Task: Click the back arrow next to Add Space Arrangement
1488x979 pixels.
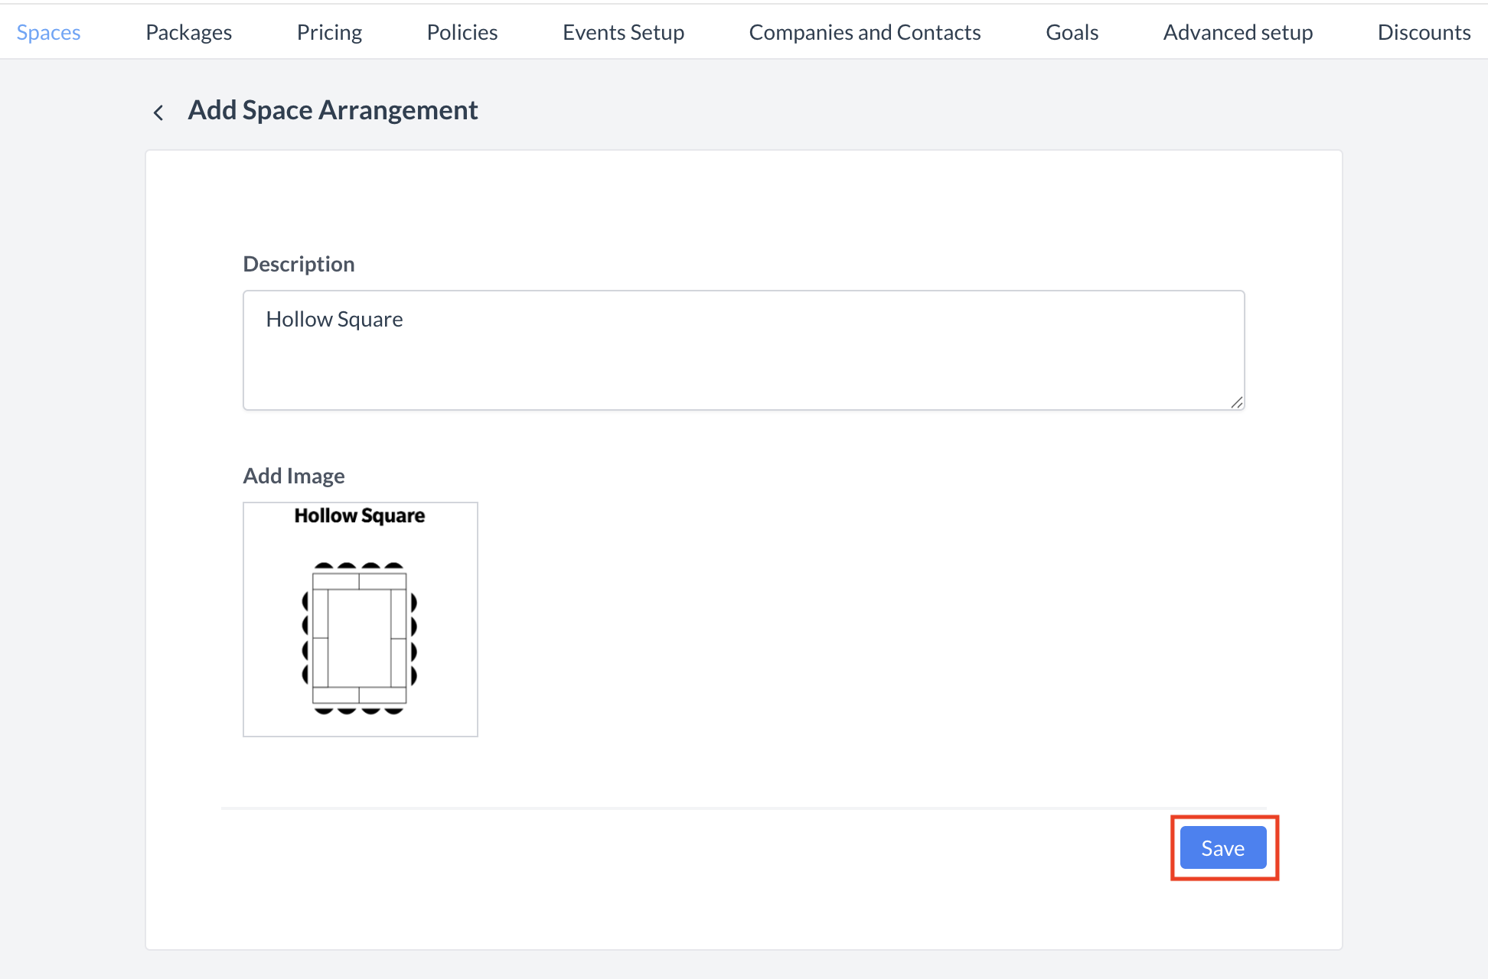Action: pos(158,112)
